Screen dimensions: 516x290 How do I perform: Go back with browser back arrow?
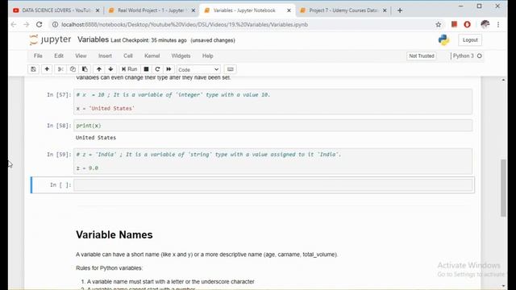click(x=14, y=25)
